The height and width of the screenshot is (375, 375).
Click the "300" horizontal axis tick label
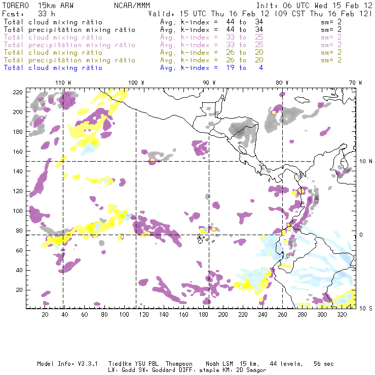click(x=322, y=315)
